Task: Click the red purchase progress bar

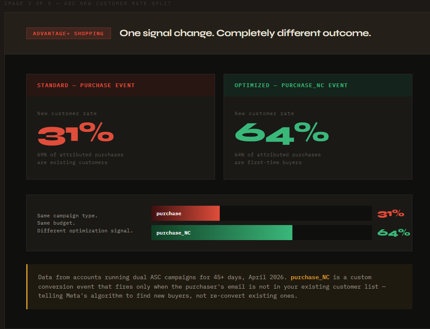Action: tap(185, 213)
